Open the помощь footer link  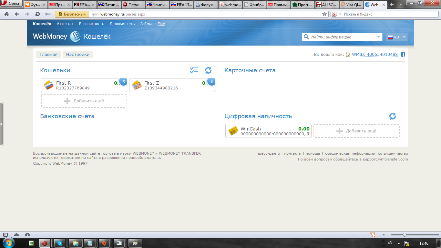coord(313,153)
